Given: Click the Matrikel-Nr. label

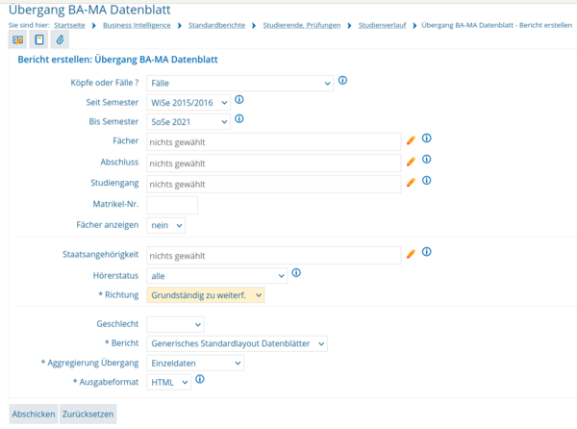Looking at the screenshot, I should click(115, 204).
